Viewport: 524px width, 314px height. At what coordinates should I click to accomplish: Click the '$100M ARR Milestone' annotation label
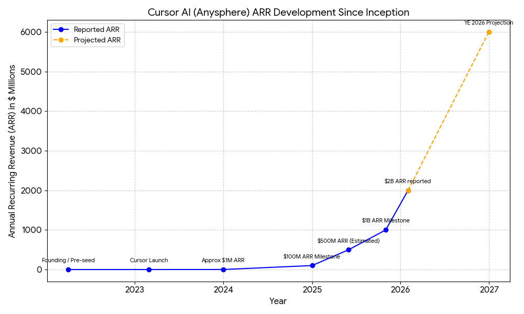point(312,256)
